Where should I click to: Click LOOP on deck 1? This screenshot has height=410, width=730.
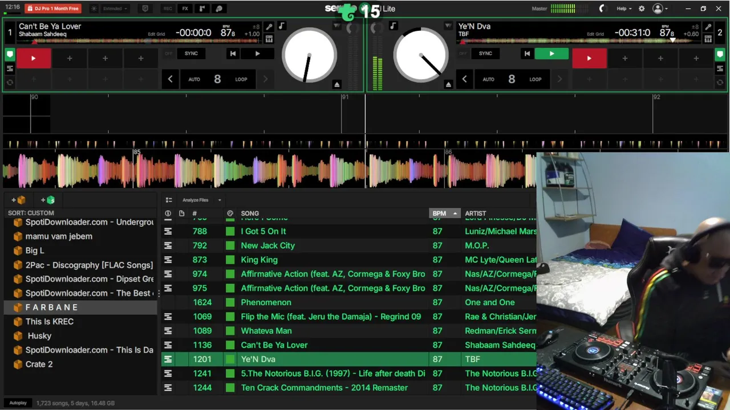(x=241, y=79)
